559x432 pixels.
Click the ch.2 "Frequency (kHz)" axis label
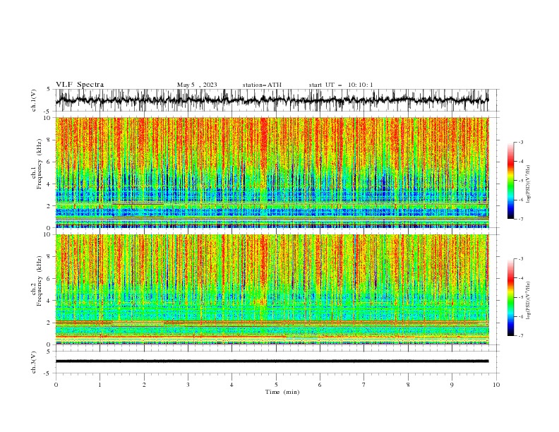40,281
